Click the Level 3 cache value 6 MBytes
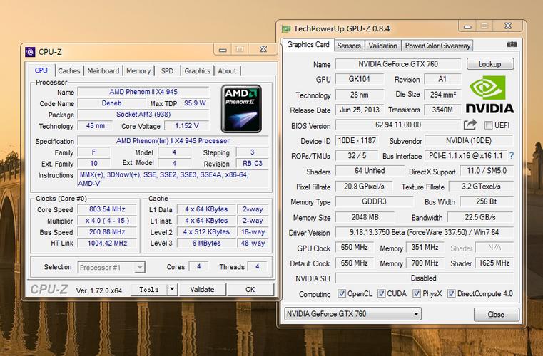 click(206, 243)
